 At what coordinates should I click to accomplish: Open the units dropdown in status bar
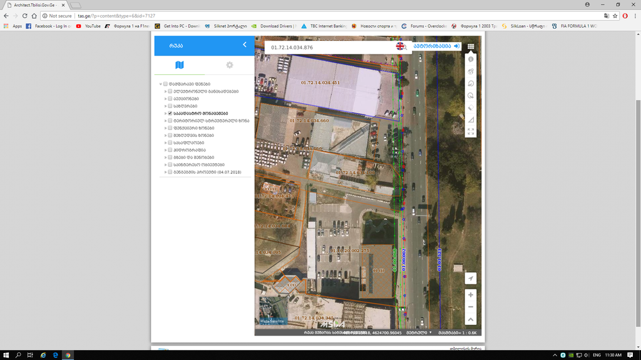tap(419, 332)
